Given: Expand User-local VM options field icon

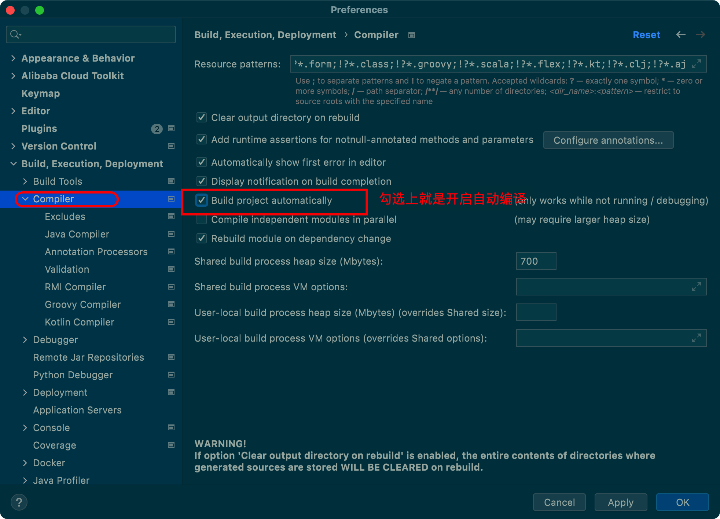Looking at the screenshot, I should click(696, 338).
